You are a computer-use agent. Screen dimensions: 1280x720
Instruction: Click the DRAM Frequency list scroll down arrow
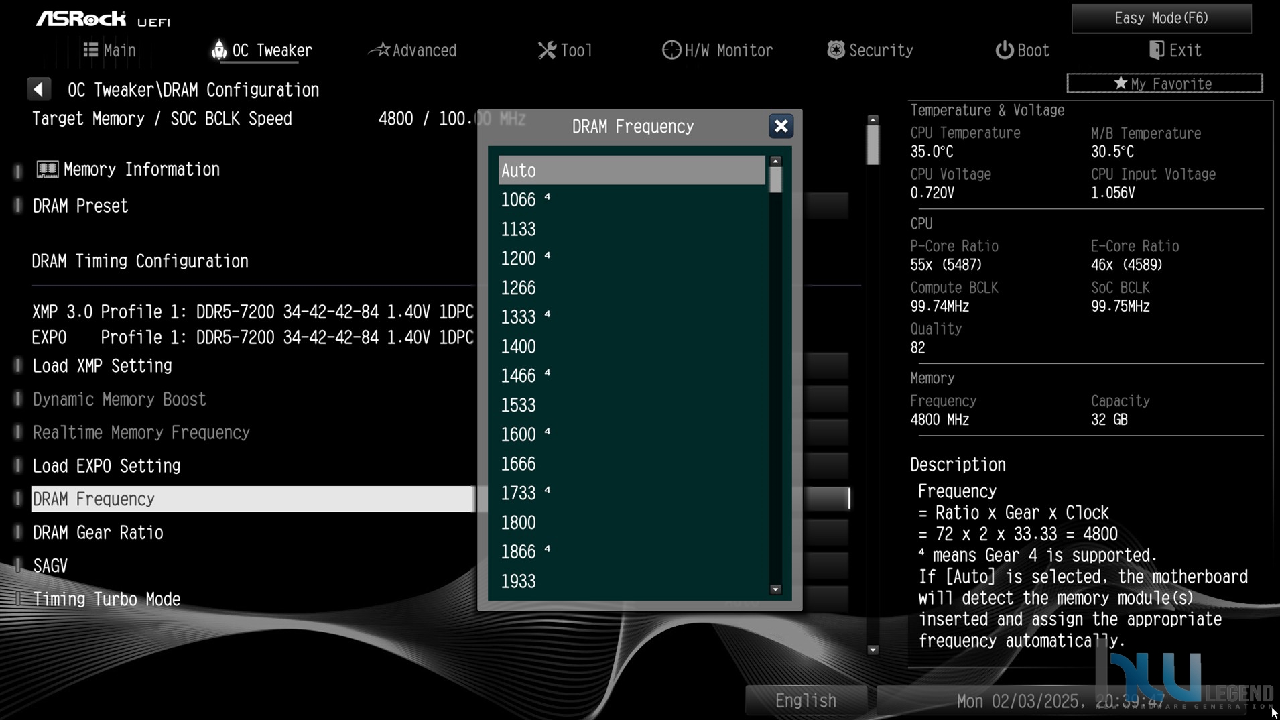click(775, 589)
